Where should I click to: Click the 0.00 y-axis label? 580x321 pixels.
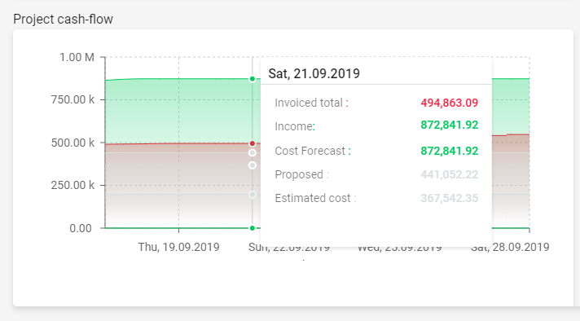point(81,228)
